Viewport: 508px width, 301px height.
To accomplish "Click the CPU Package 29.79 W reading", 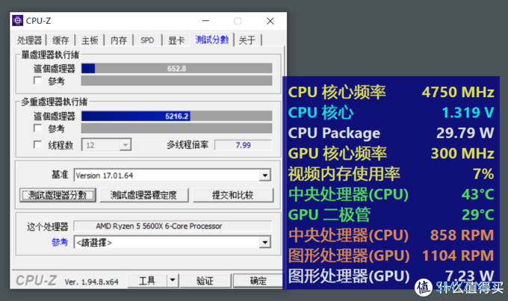I will click(391, 133).
